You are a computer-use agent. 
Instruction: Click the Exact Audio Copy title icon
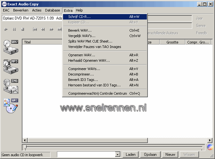4,4
